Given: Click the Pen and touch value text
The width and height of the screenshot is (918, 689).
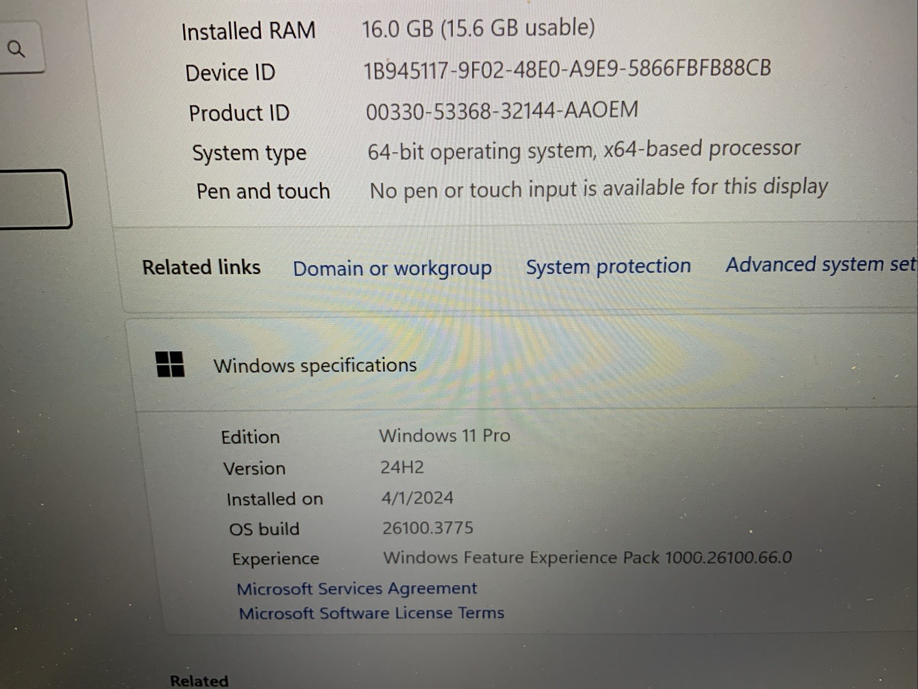Looking at the screenshot, I should pos(598,188).
